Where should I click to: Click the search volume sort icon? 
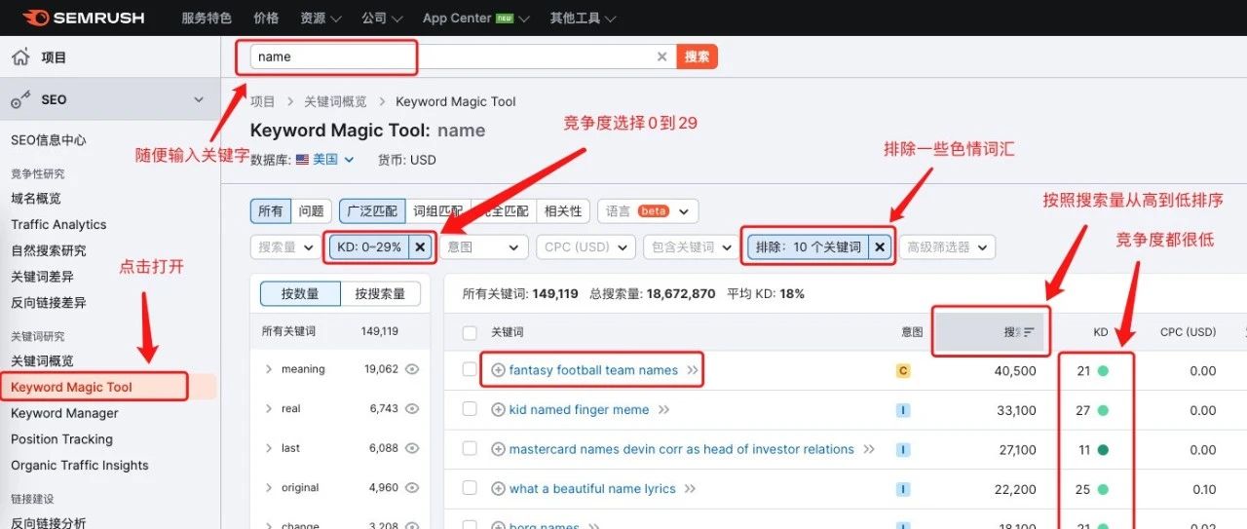(x=1029, y=332)
